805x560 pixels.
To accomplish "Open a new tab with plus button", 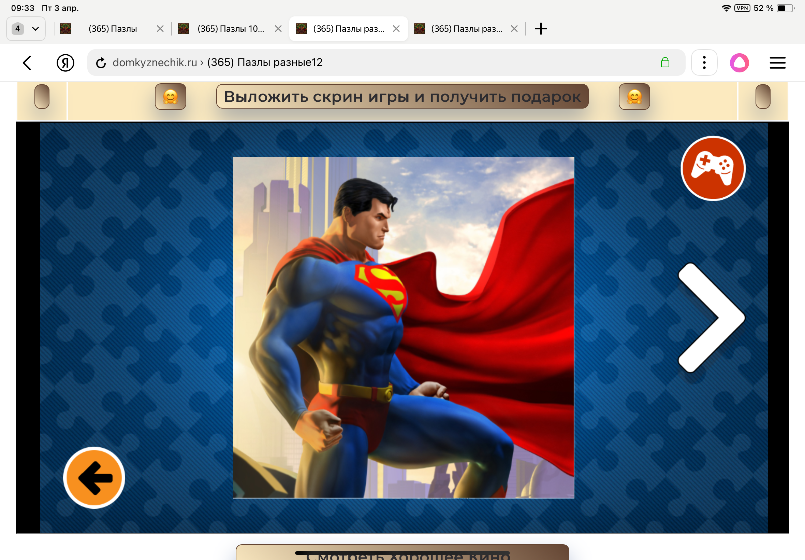I will (x=540, y=29).
